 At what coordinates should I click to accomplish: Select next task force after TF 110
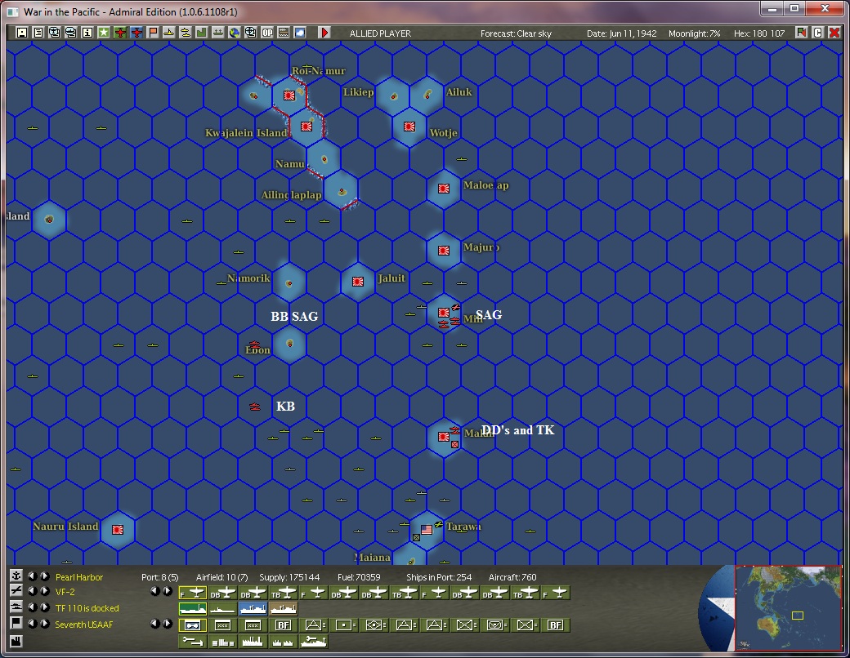pos(44,607)
